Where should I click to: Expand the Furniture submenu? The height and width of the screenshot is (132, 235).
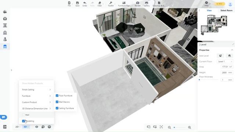36,96
